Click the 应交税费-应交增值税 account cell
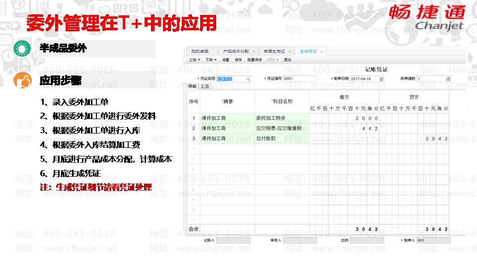This screenshot has width=477, height=268. pos(282,128)
